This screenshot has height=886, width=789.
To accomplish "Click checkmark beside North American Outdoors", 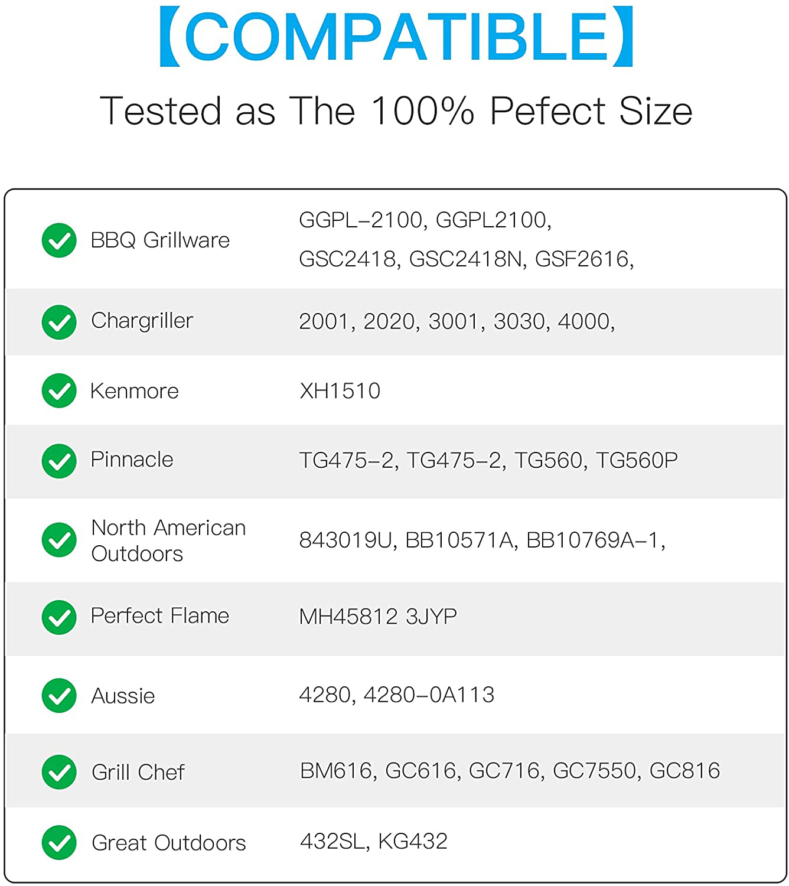I will [59, 539].
